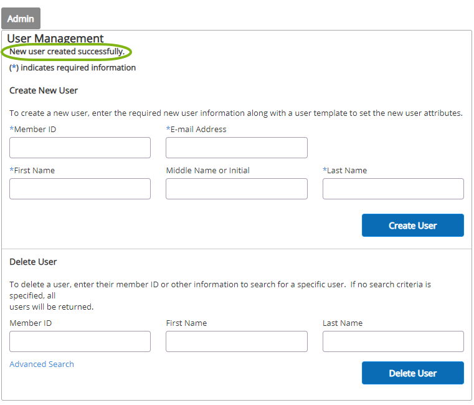
Task: Open the Advanced Search link
Action: click(x=42, y=364)
